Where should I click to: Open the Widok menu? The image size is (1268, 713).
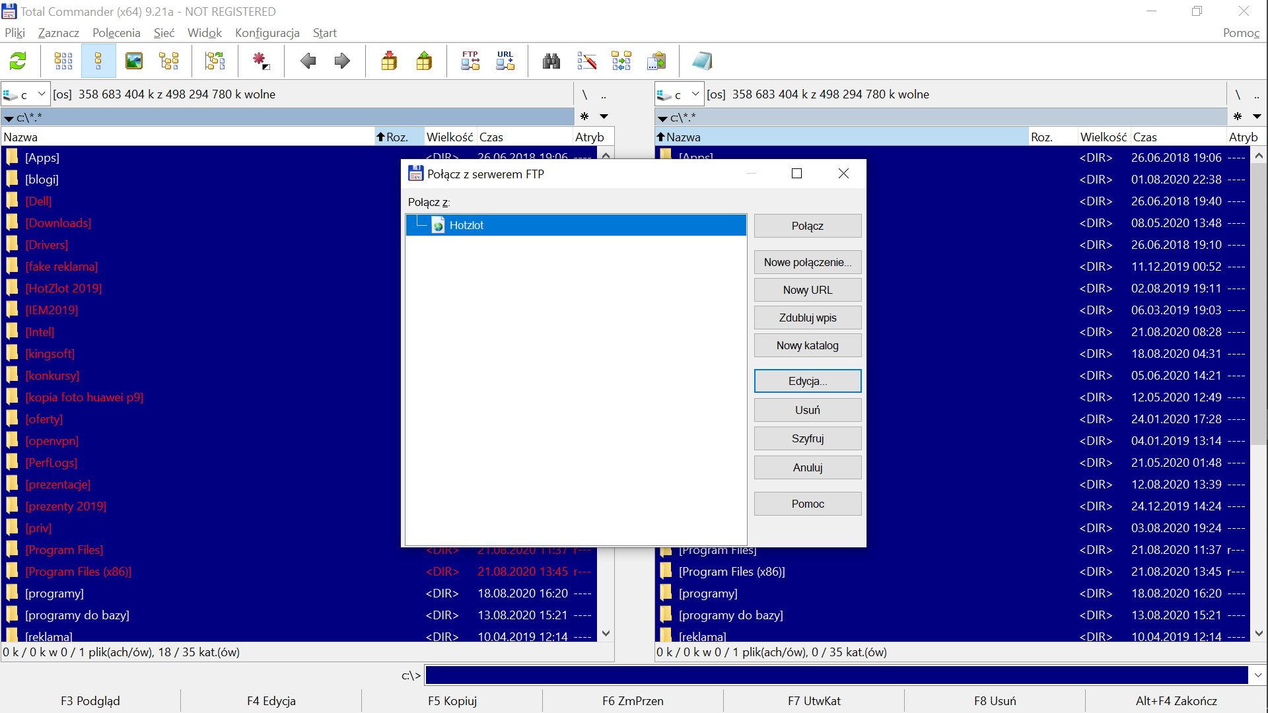point(205,33)
